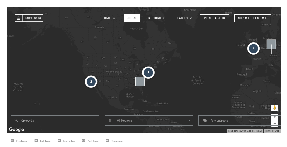Click the Post a Job button

point(215,18)
